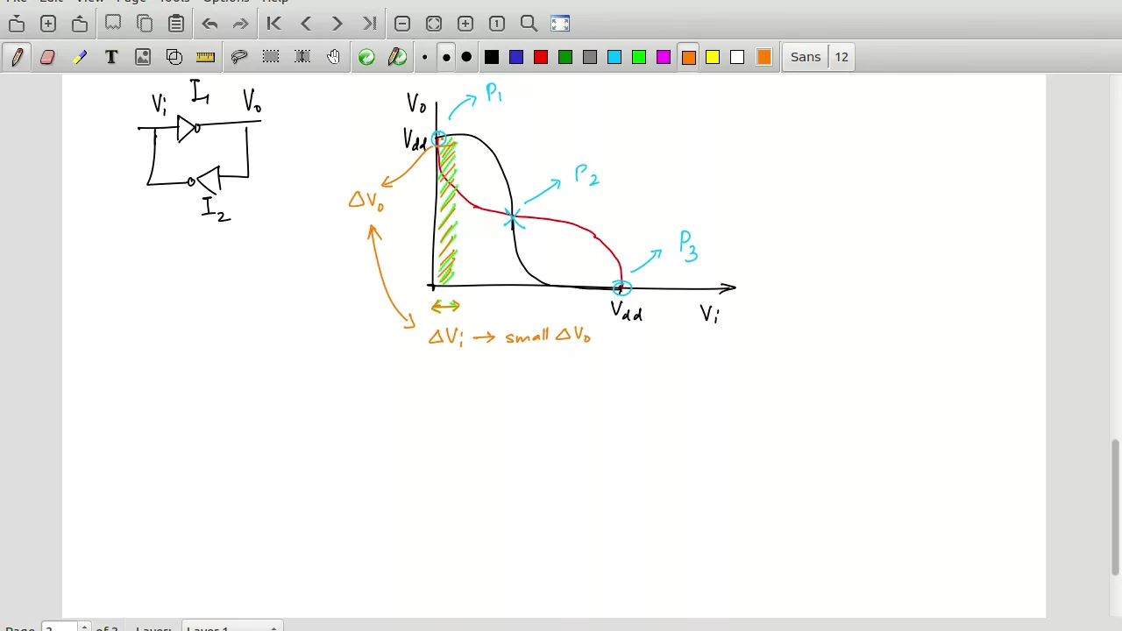
Task: Pick the black color swatch
Action: (492, 57)
